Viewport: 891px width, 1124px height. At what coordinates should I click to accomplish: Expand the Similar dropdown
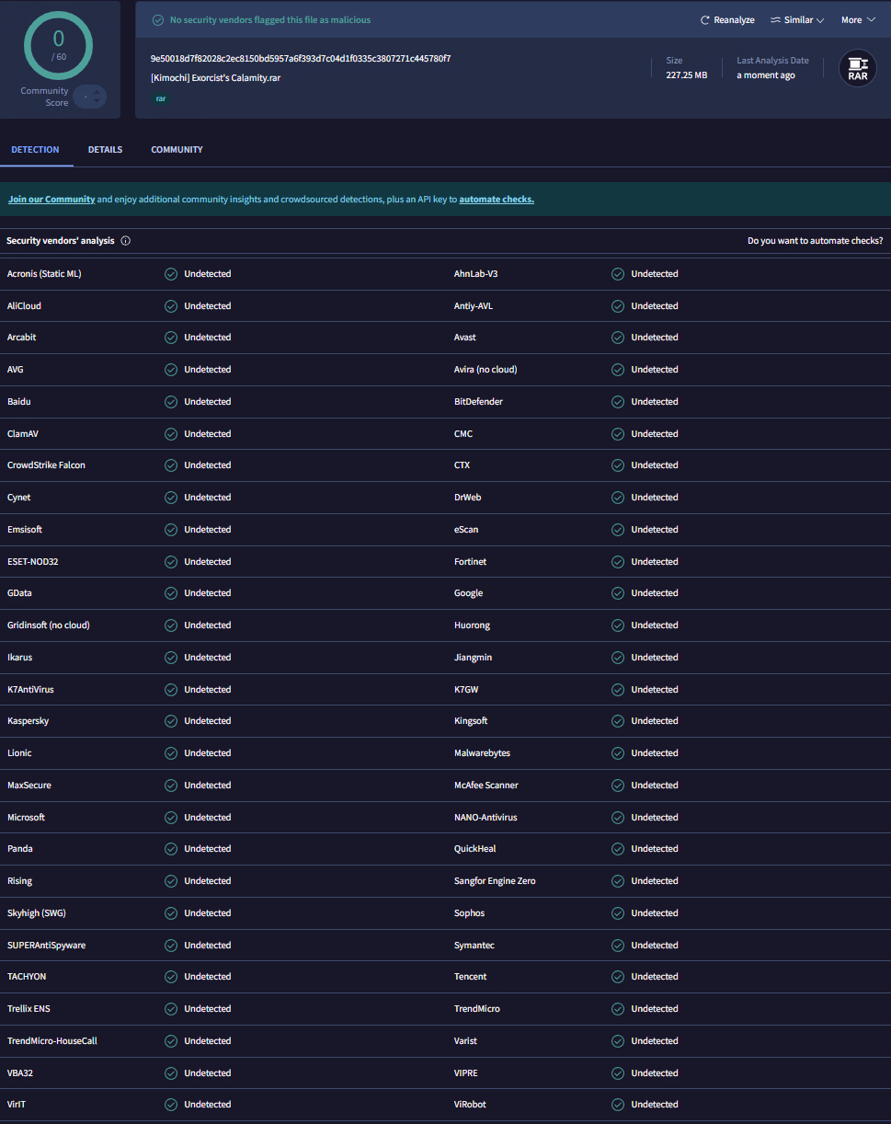797,20
